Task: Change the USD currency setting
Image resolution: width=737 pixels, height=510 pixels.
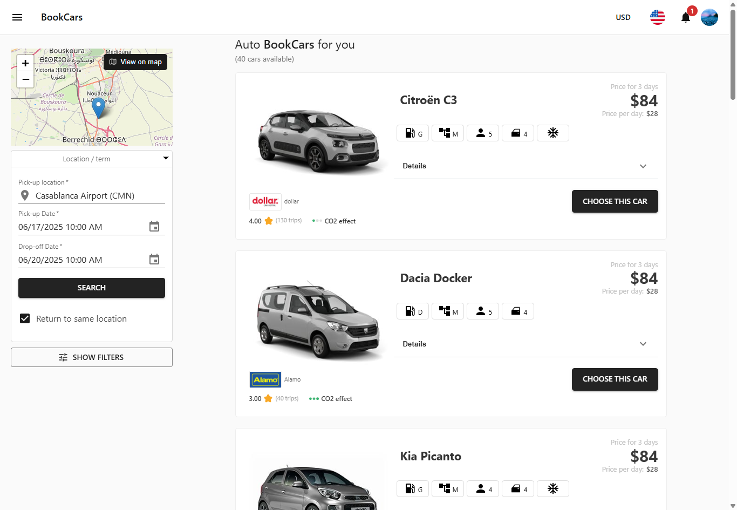Action: 623,17
